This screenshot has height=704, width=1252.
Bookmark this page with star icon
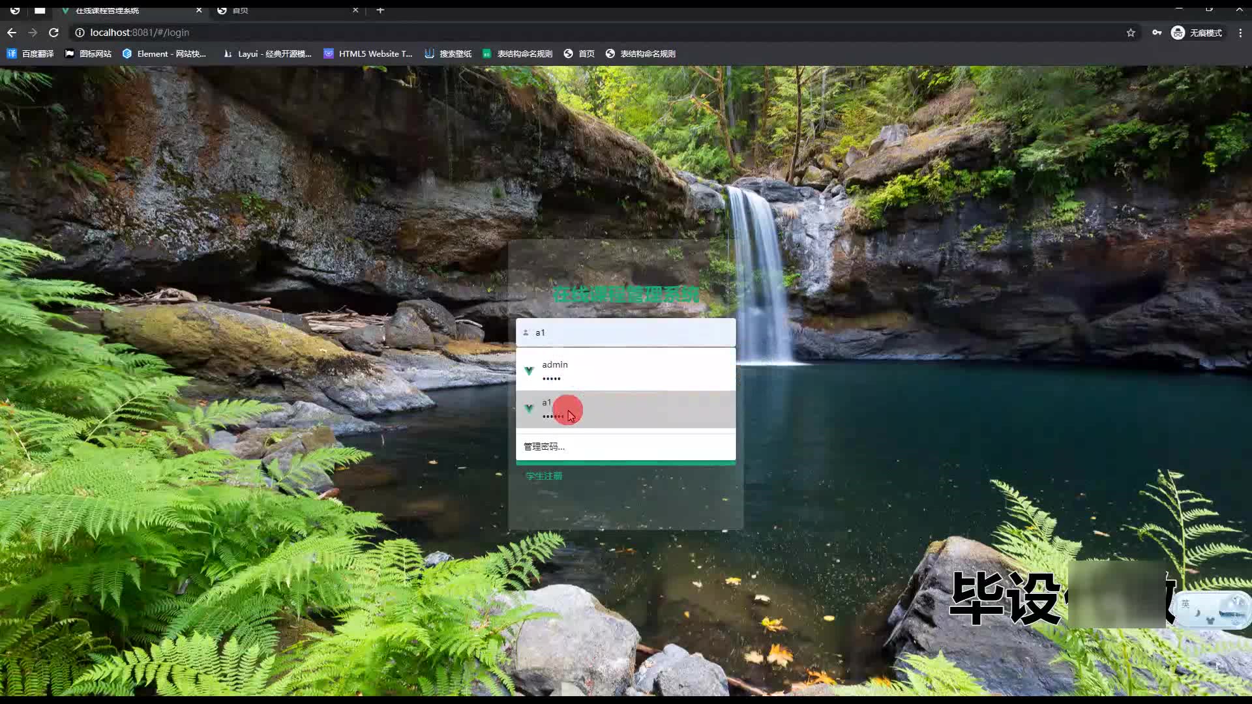pyautogui.click(x=1131, y=33)
